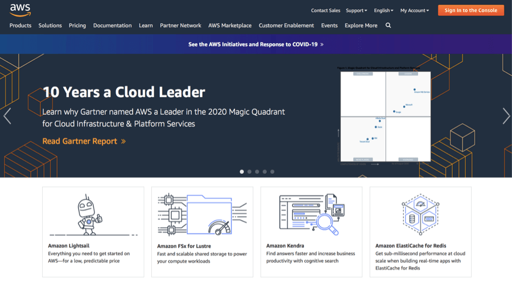Click the Contact Sales link

(325, 10)
